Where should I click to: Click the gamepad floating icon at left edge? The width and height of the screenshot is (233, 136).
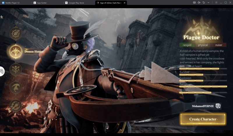[x=2, y=71]
